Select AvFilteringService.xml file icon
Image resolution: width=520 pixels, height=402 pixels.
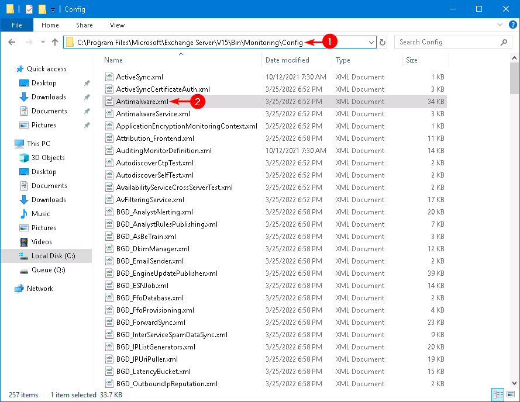point(109,199)
